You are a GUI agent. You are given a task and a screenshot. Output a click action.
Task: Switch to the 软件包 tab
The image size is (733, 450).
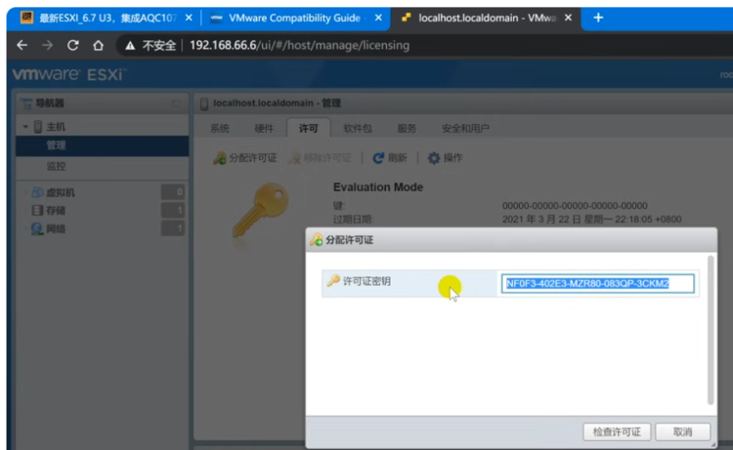[358, 129]
